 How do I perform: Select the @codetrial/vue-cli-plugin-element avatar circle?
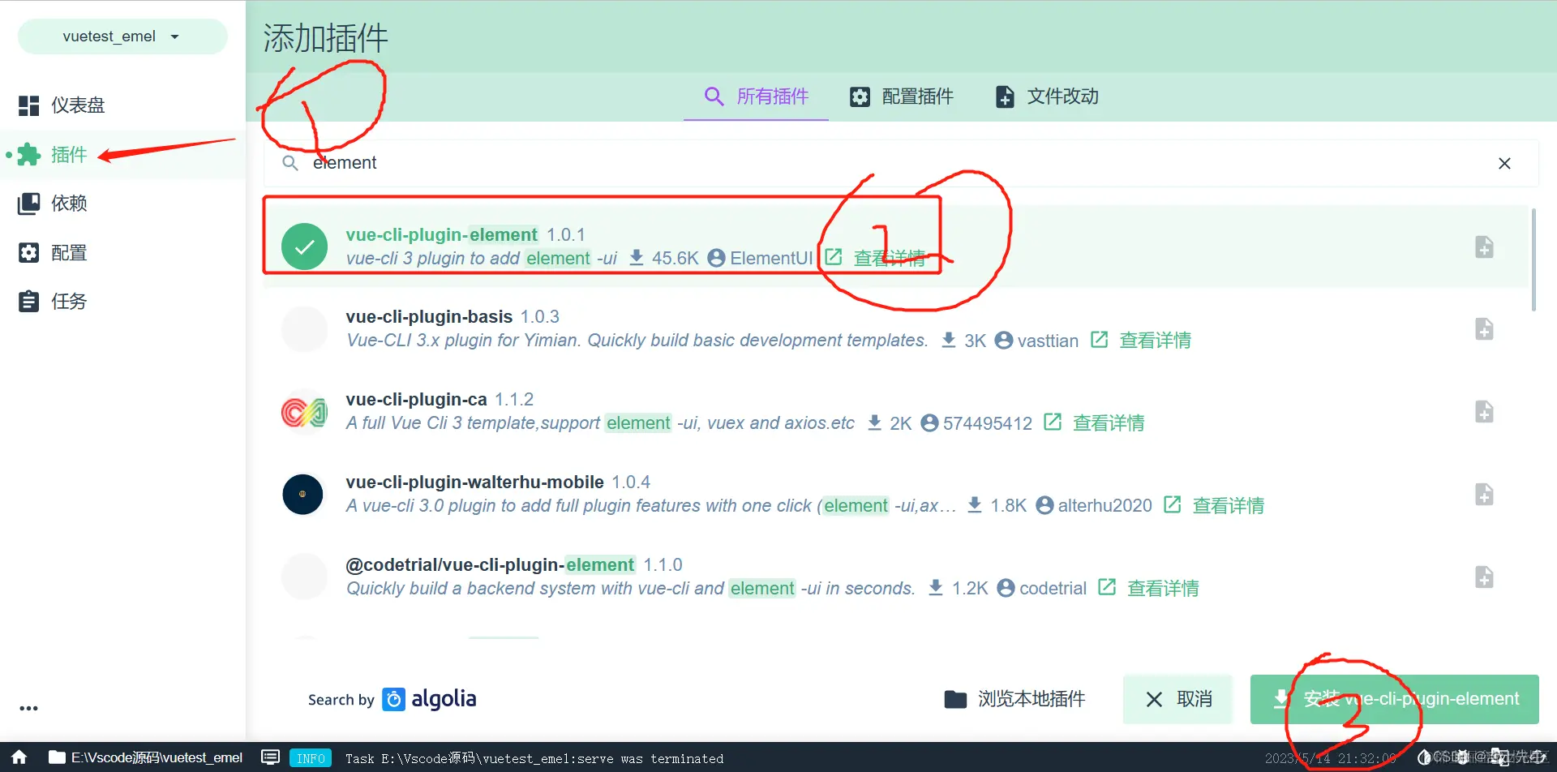click(x=304, y=577)
